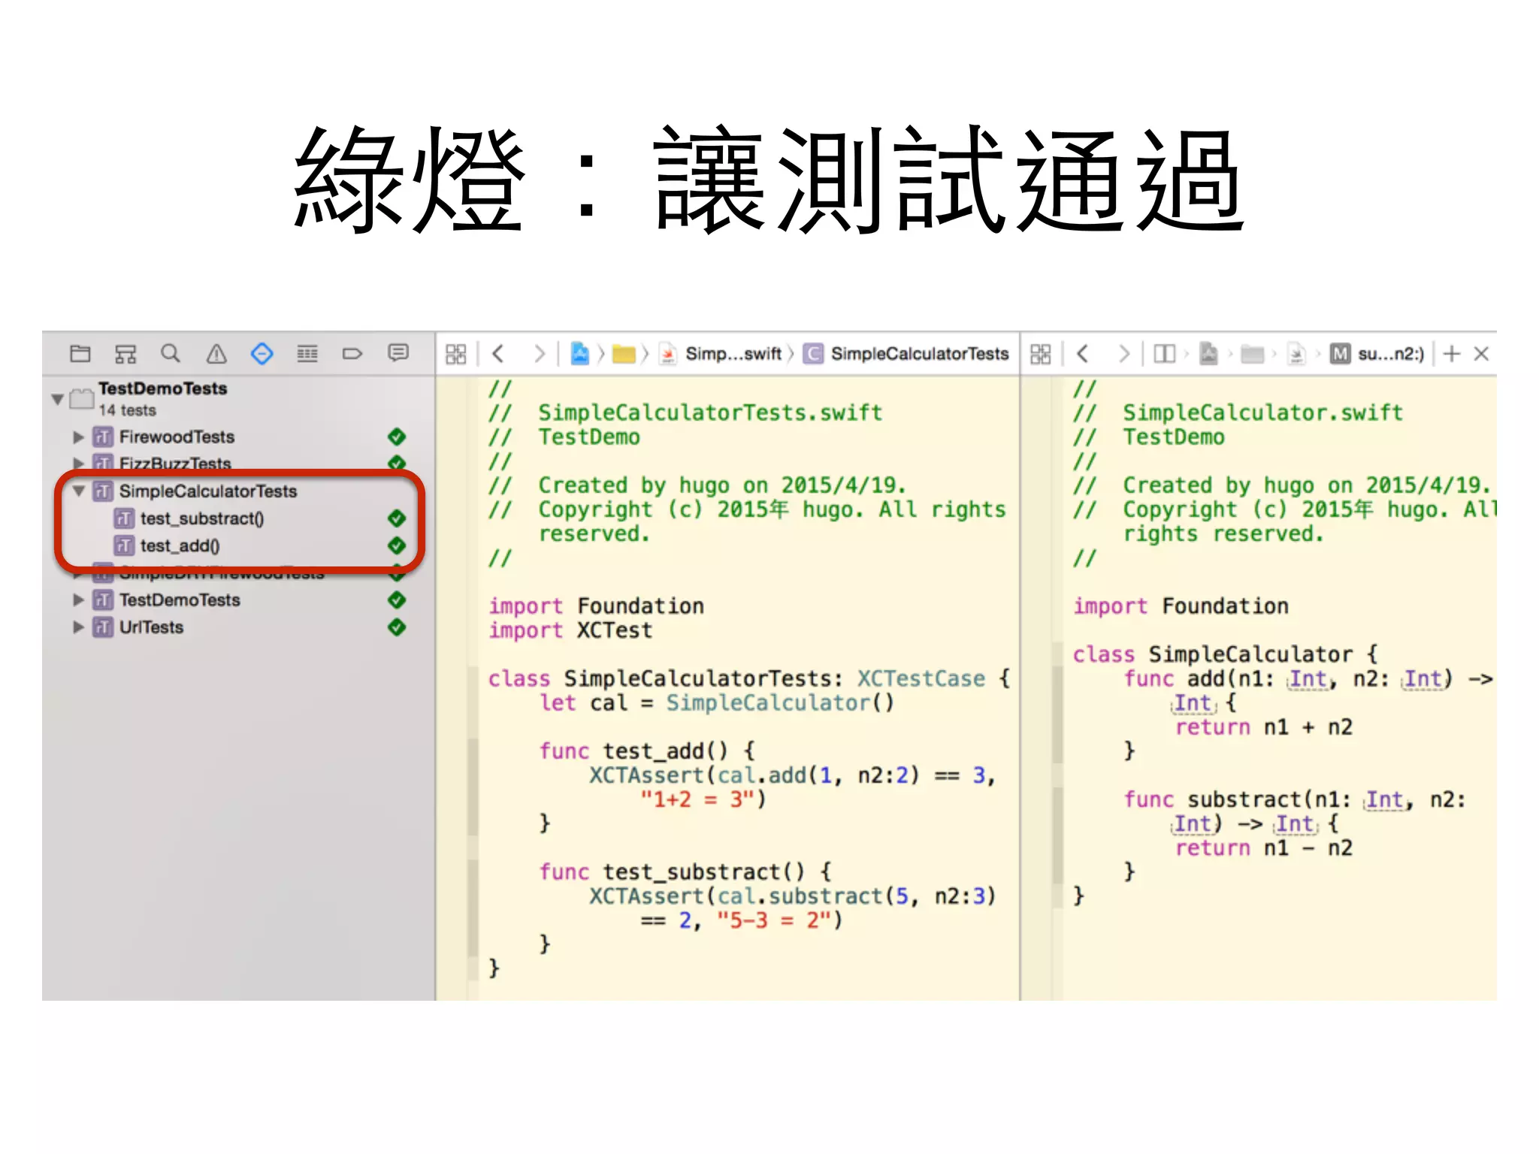Click Simp...swift file in breadcrumb
Image resolution: width=1539 pixels, height=1154 pixels.
click(721, 354)
